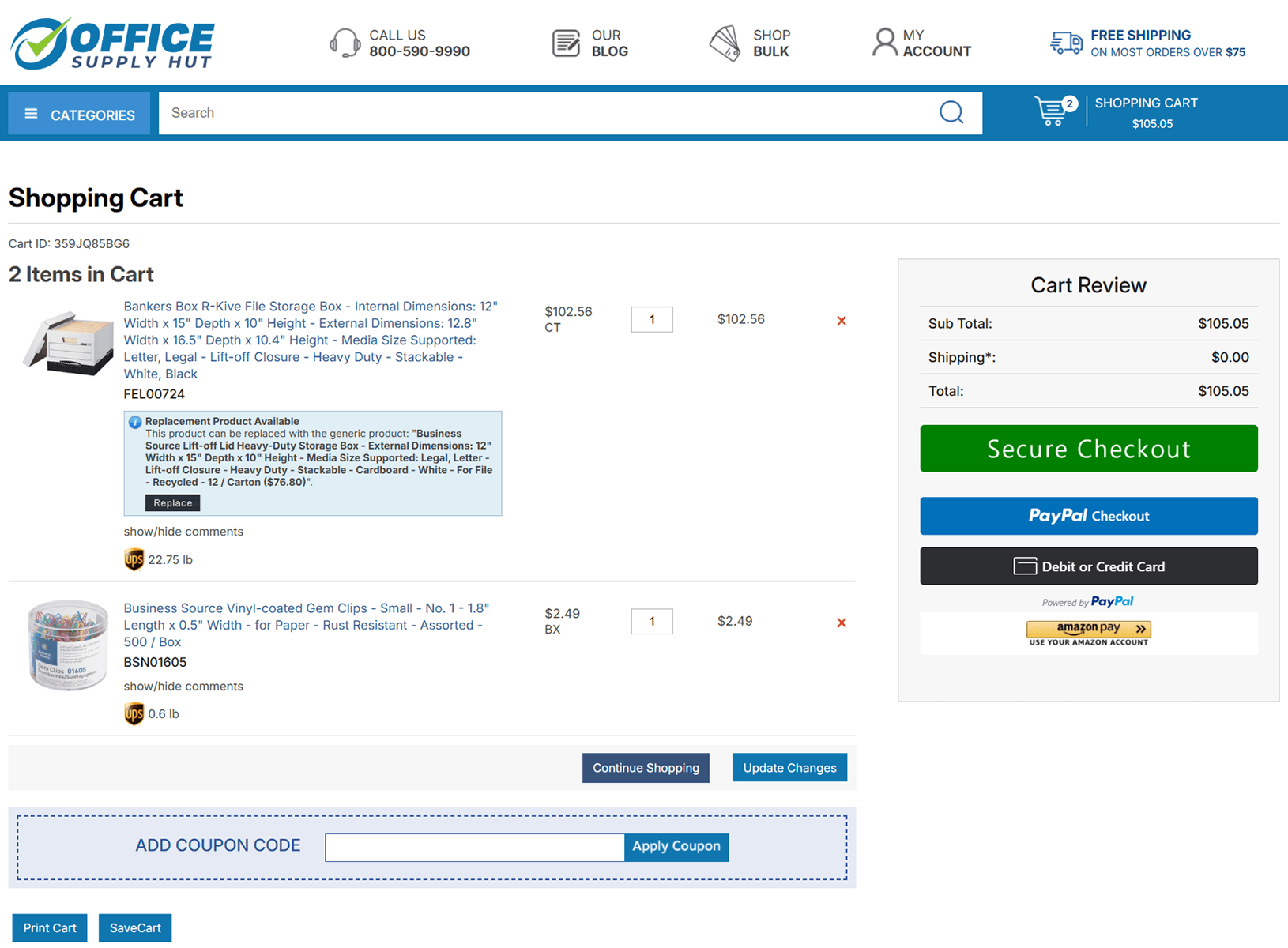Remove Bankers Box item with red X
The image size is (1288, 948).
tap(842, 321)
